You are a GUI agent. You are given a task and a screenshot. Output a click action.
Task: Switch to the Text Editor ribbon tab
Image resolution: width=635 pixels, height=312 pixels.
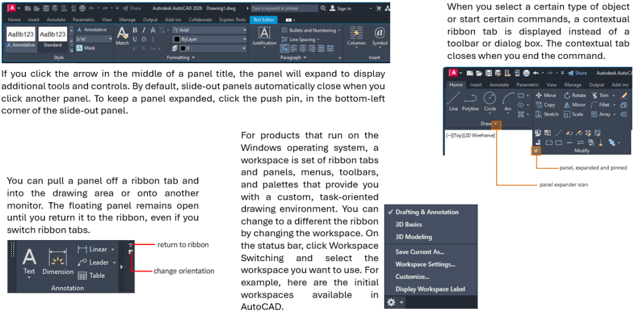pyautogui.click(x=265, y=19)
